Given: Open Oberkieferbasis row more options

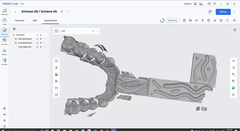Looking at the screenshot, I should coord(44,39).
